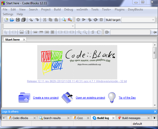The height and width of the screenshot is (129, 158).
Task: Click the C comment toolbar icon
Action: click(x=98, y=32)
